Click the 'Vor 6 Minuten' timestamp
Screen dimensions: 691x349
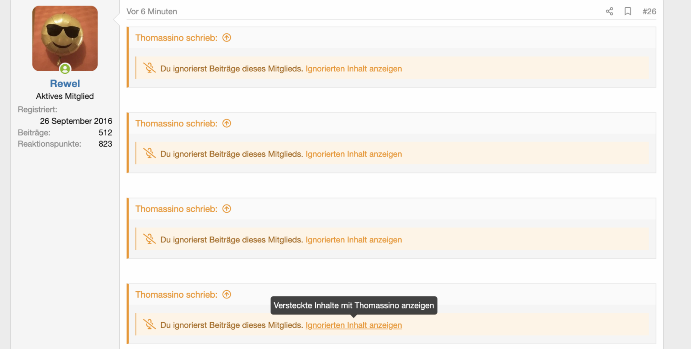[x=152, y=12]
